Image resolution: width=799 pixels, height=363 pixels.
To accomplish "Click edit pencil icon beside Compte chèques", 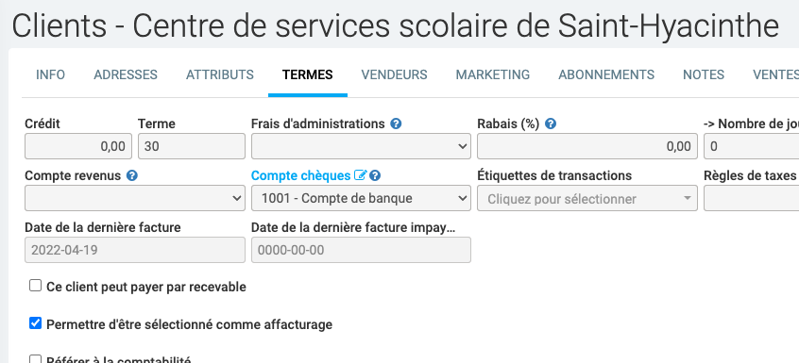I will pyautogui.click(x=360, y=175).
